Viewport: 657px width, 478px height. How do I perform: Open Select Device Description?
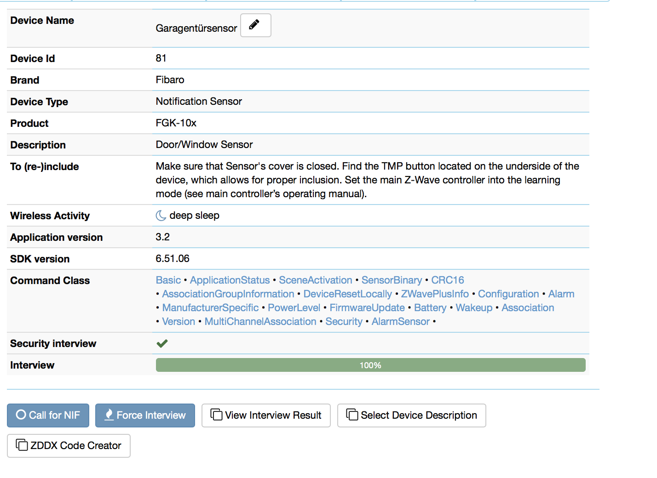coord(411,415)
